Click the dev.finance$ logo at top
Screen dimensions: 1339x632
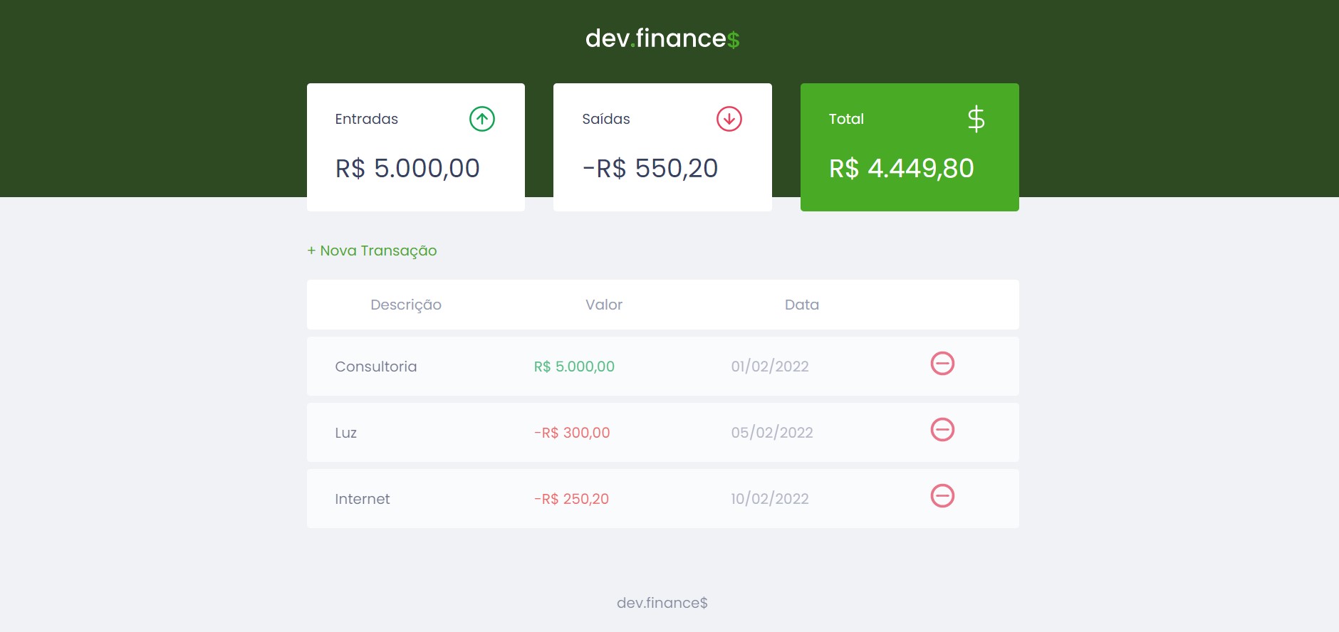coord(662,38)
